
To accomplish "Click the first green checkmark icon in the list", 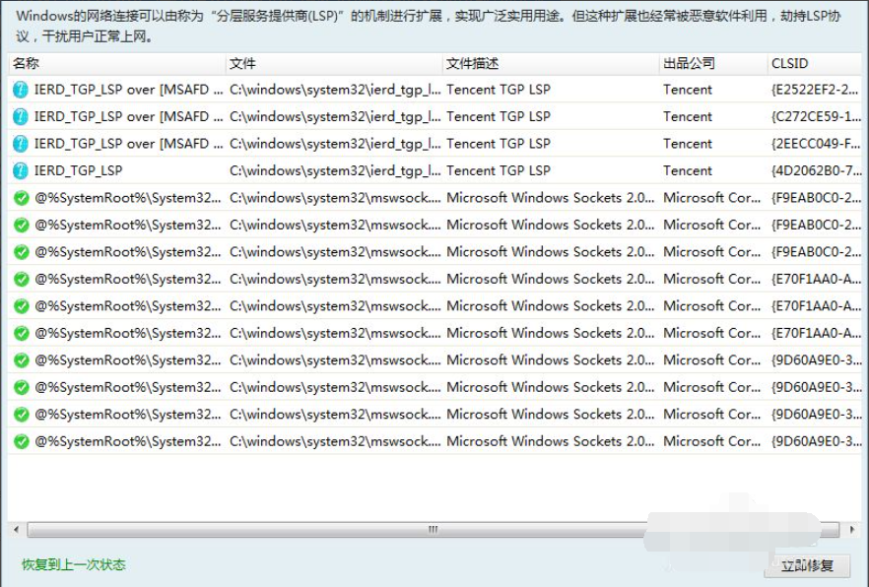I will tap(21, 198).
